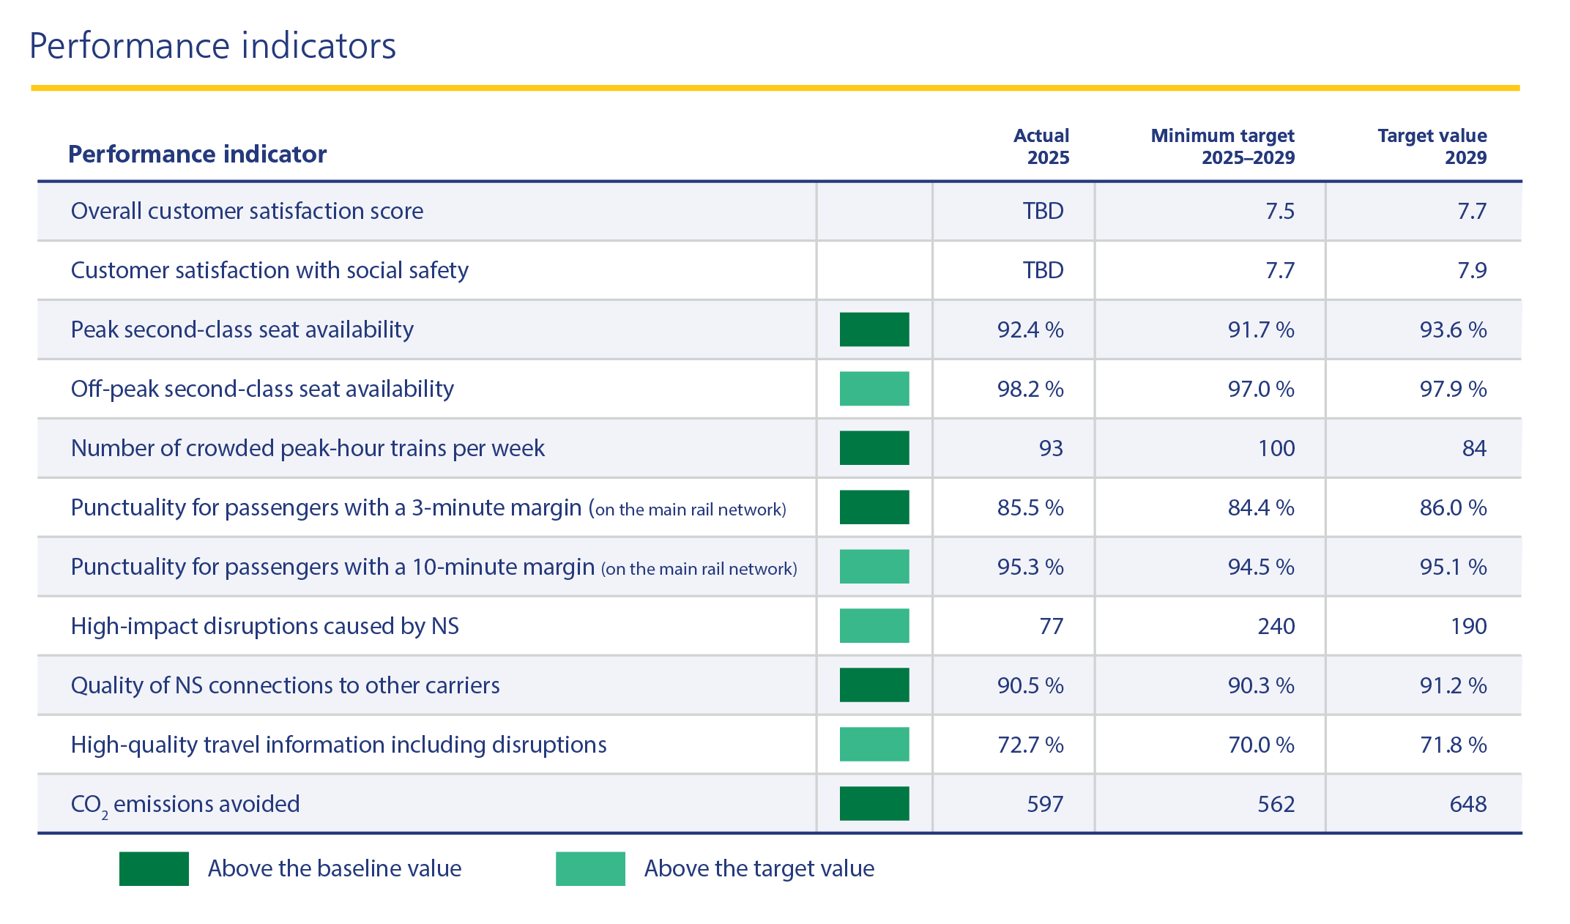
Task: Click the TBD value for social safety
Action: pyautogui.click(x=1043, y=270)
